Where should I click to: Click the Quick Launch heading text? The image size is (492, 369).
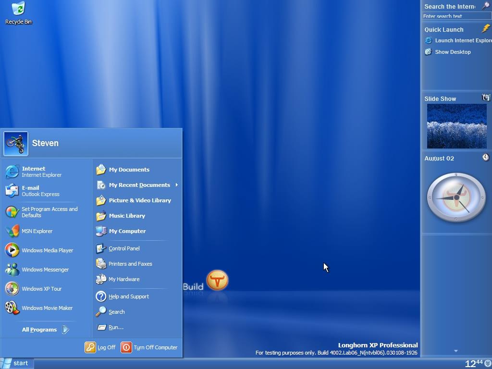(x=444, y=30)
